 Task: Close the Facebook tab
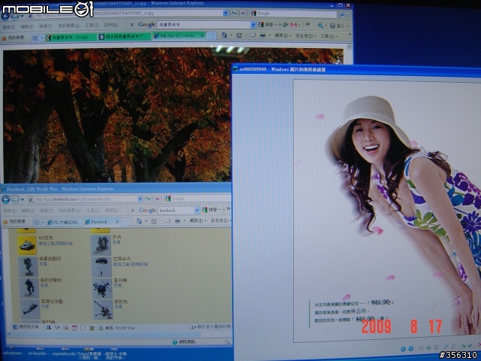pos(117,222)
